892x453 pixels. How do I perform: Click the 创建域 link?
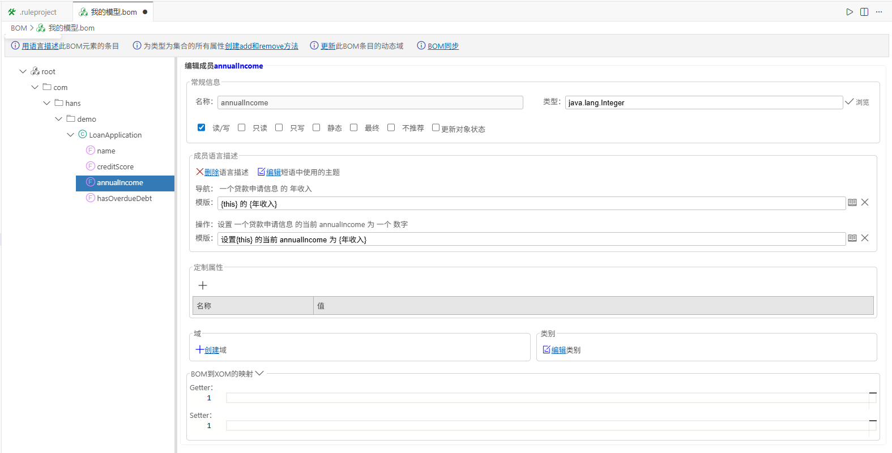pos(211,350)
